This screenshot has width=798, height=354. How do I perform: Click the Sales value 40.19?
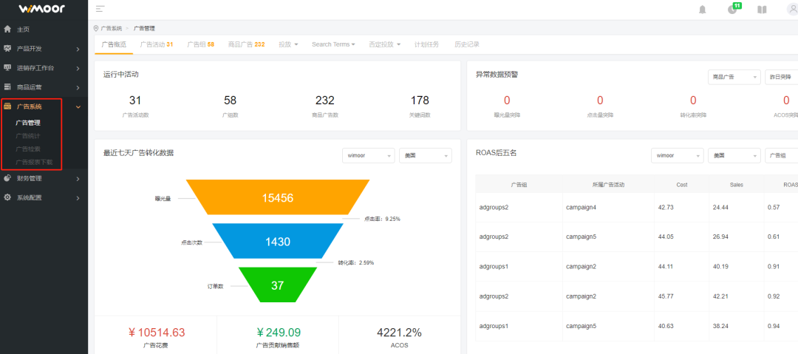(720, 266)
